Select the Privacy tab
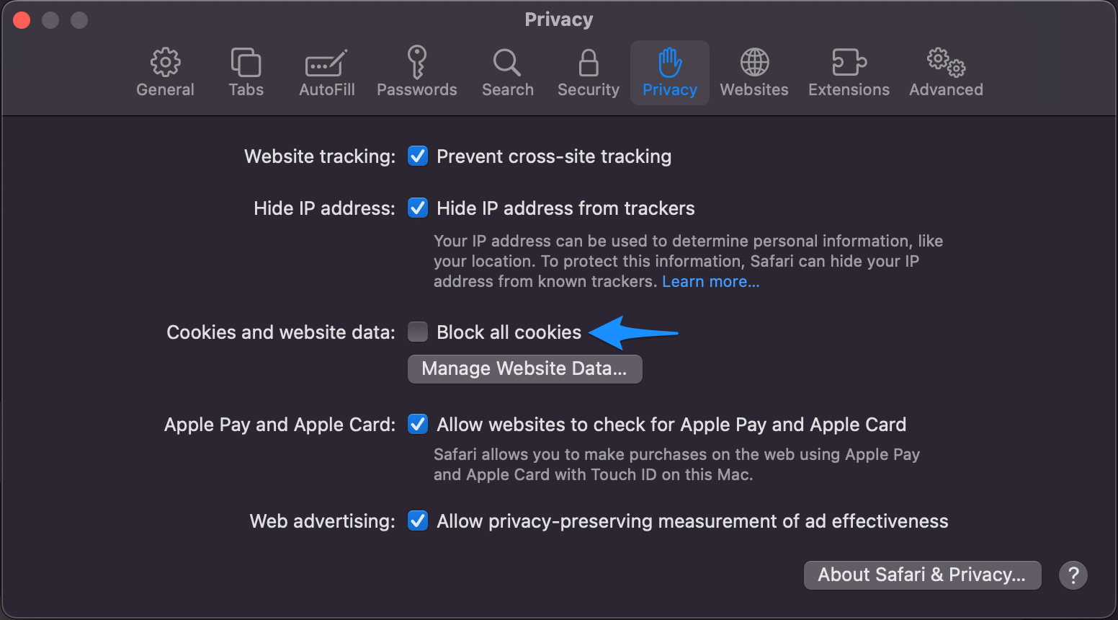The image size is (1118, 620). (x=669, y=71)
